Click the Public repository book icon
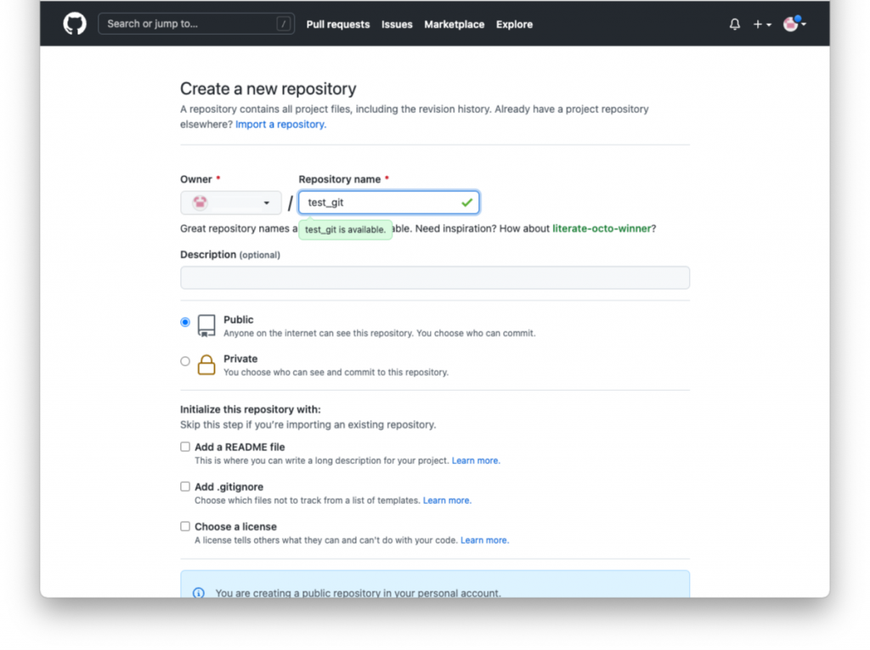 click(x=206, y=325)
